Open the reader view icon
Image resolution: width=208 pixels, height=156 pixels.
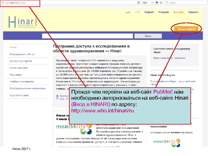pyautogui.click(x=138, y=3)
